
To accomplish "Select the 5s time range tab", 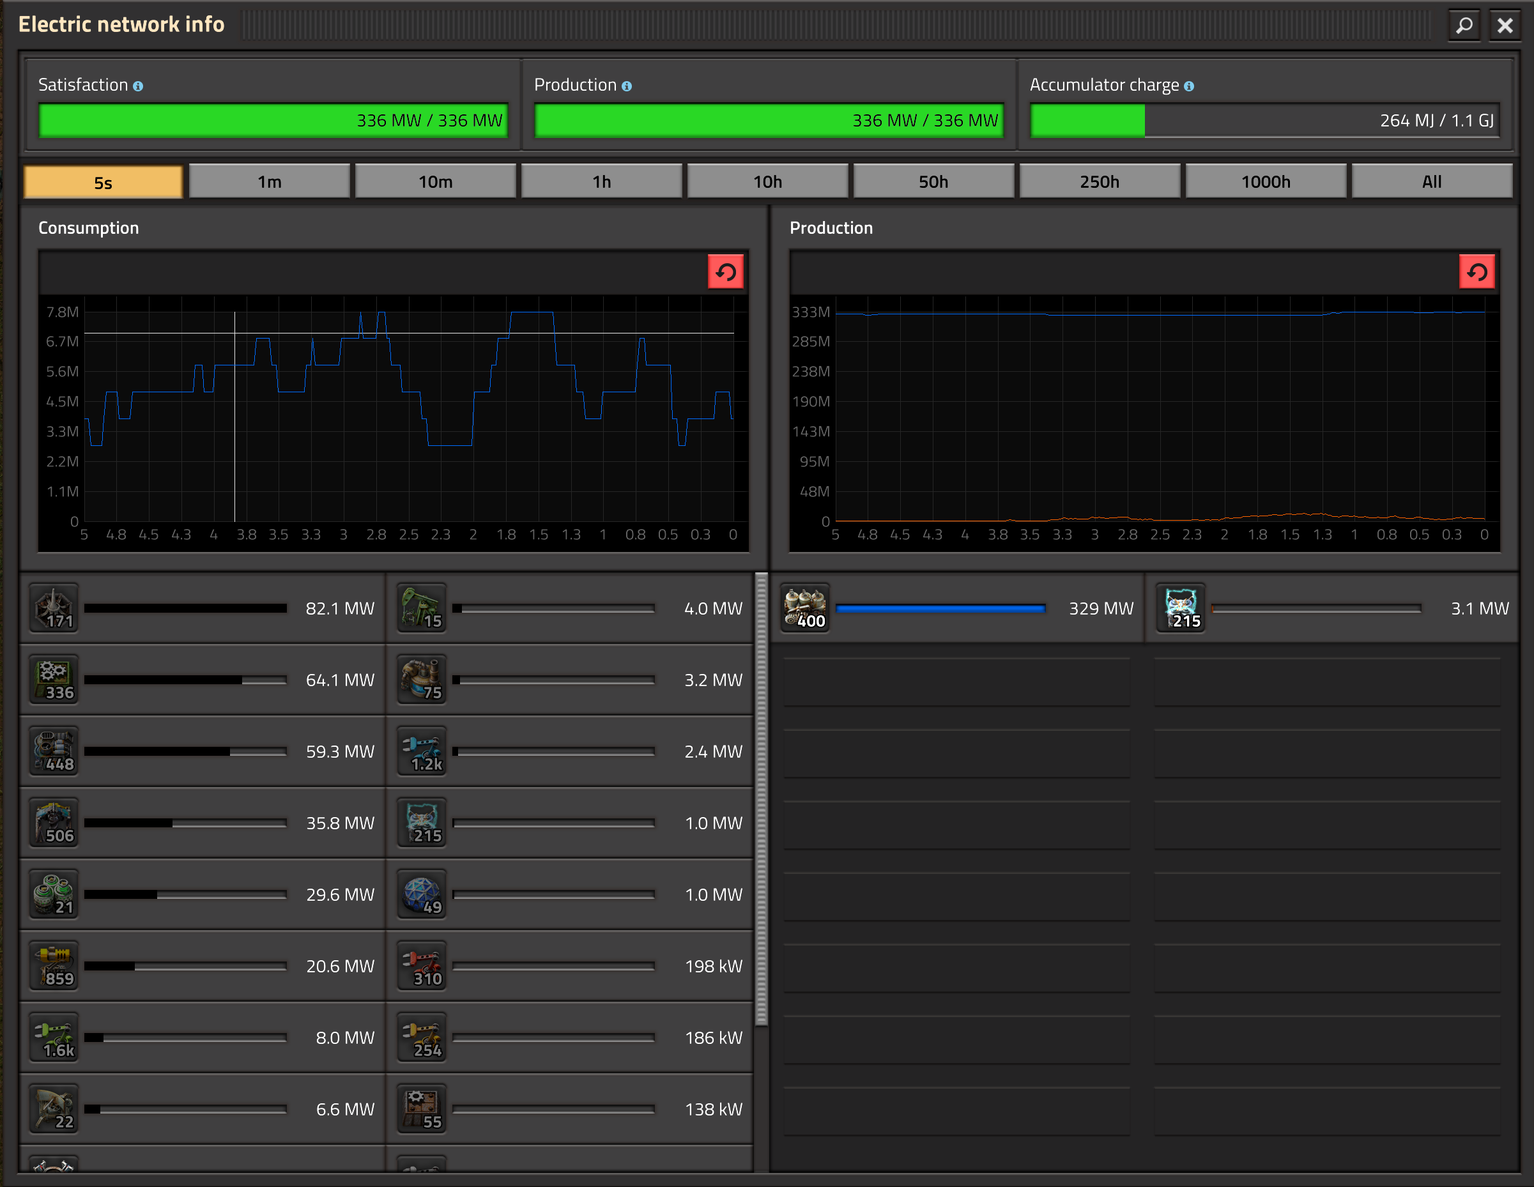I will coord(104,182).
